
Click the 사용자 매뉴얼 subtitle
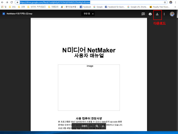point(89,55)
